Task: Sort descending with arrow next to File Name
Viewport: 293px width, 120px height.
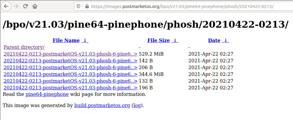Action: click(85, 40)
